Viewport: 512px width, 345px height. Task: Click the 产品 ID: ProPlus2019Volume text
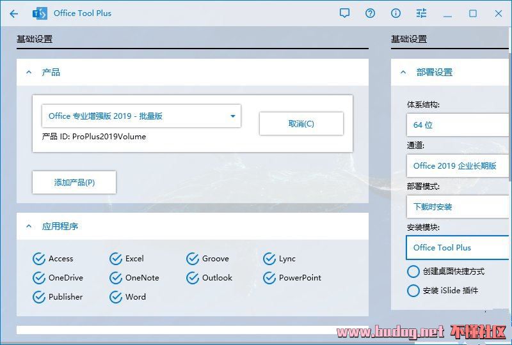(94, 137)
